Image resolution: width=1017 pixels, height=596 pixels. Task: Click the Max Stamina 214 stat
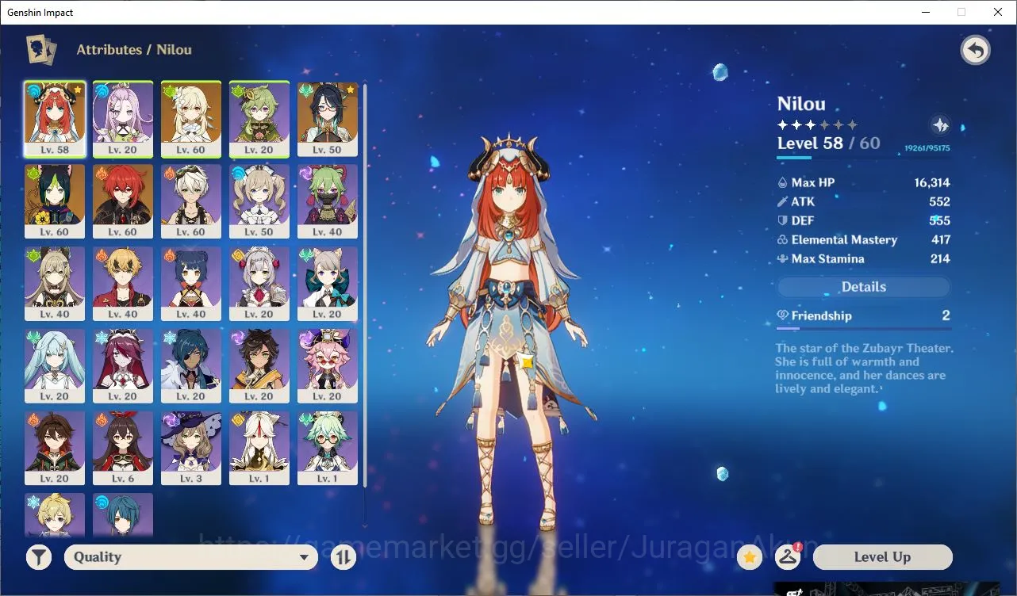coord(863,258)
